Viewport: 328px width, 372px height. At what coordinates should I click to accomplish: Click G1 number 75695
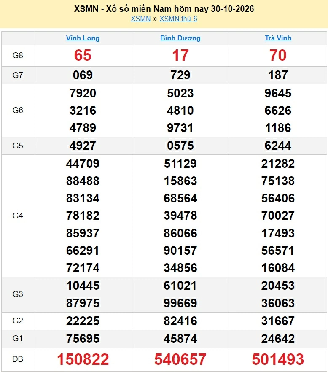[83, 339]
